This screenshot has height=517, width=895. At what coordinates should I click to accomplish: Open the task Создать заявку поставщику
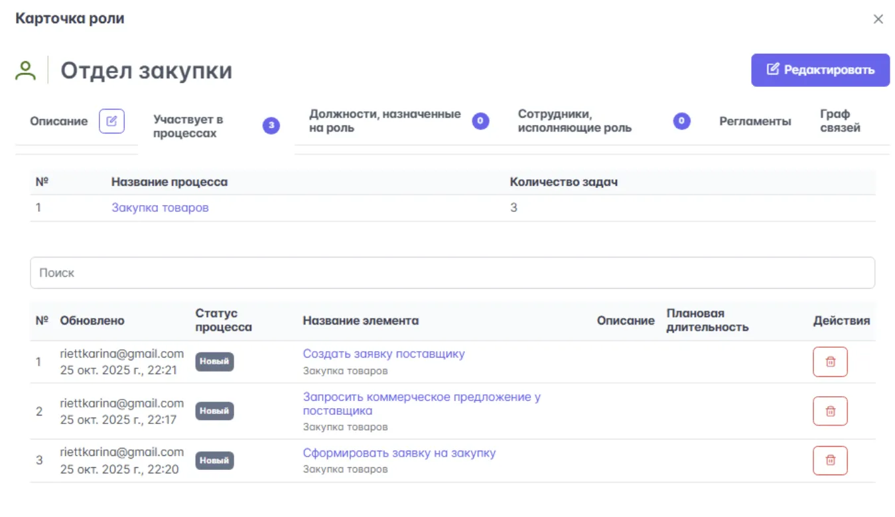(x=384, y=353)
